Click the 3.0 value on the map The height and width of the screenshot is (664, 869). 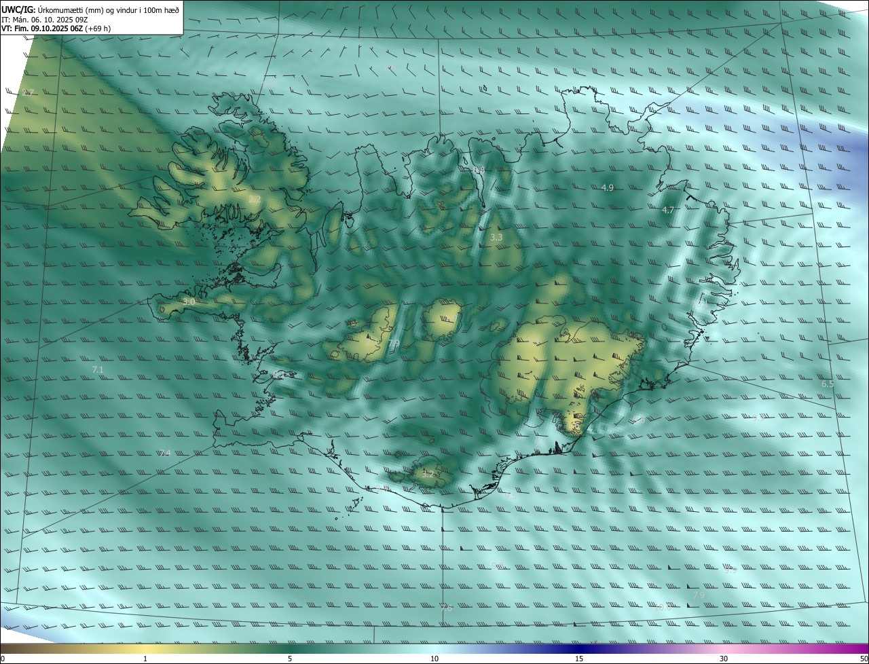point(189,301)
